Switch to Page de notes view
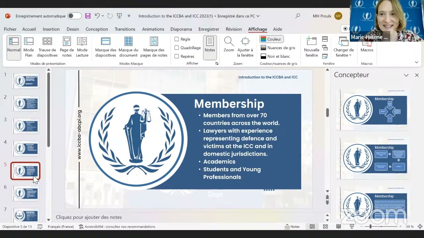424x238 pixels. 67,48
